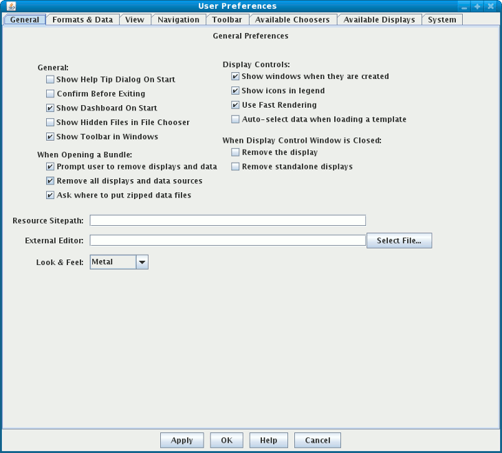Uncheck Ask where to put zipped data files
Viewport: 502px width, 453px height.
pyautogui.click(x=50, y=196)
